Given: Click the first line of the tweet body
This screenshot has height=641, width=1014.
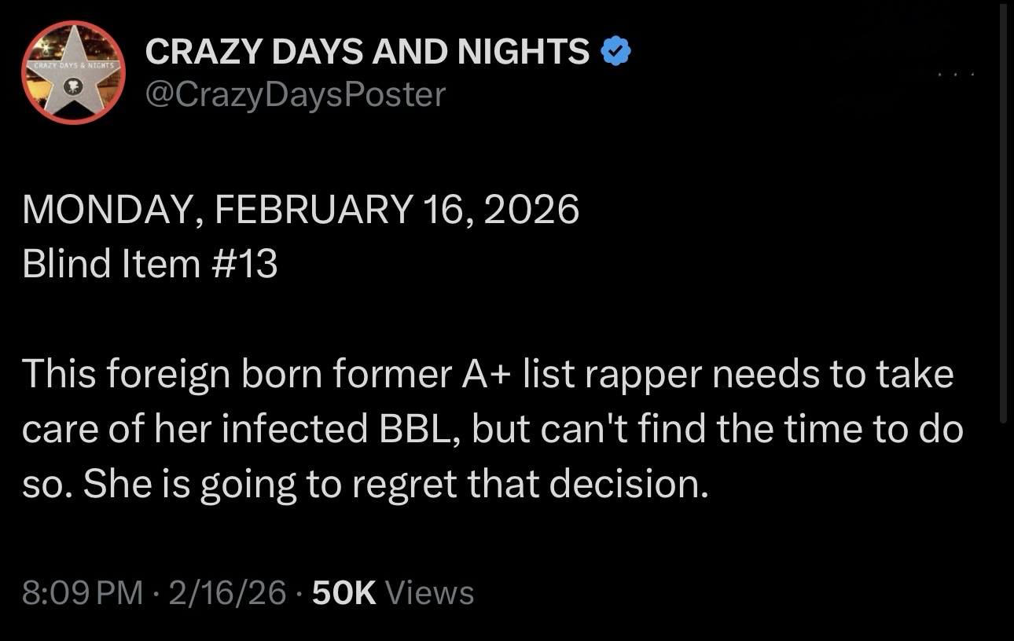Looking at the screenshot, I should click(x=487, y=374).
